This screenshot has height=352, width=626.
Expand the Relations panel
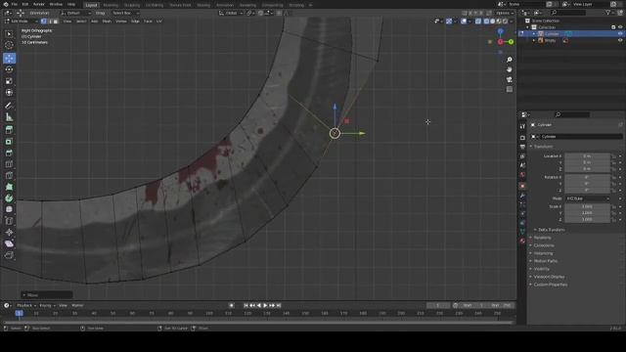(541, 238)
